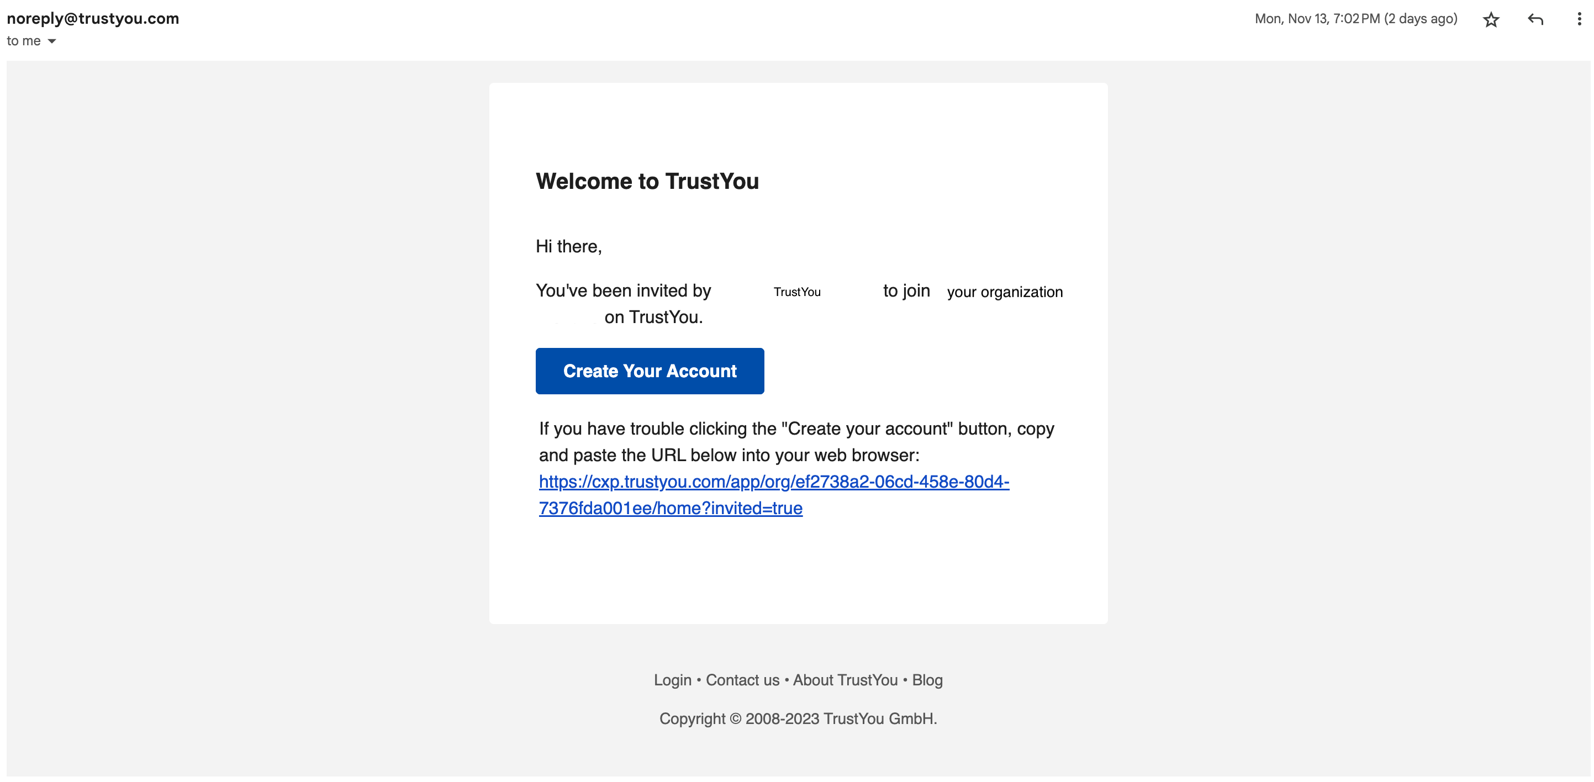Open the cxp.trustyou.com invitation URL
This screenshot has height=782, width=1594.
(x=773, y=494)
